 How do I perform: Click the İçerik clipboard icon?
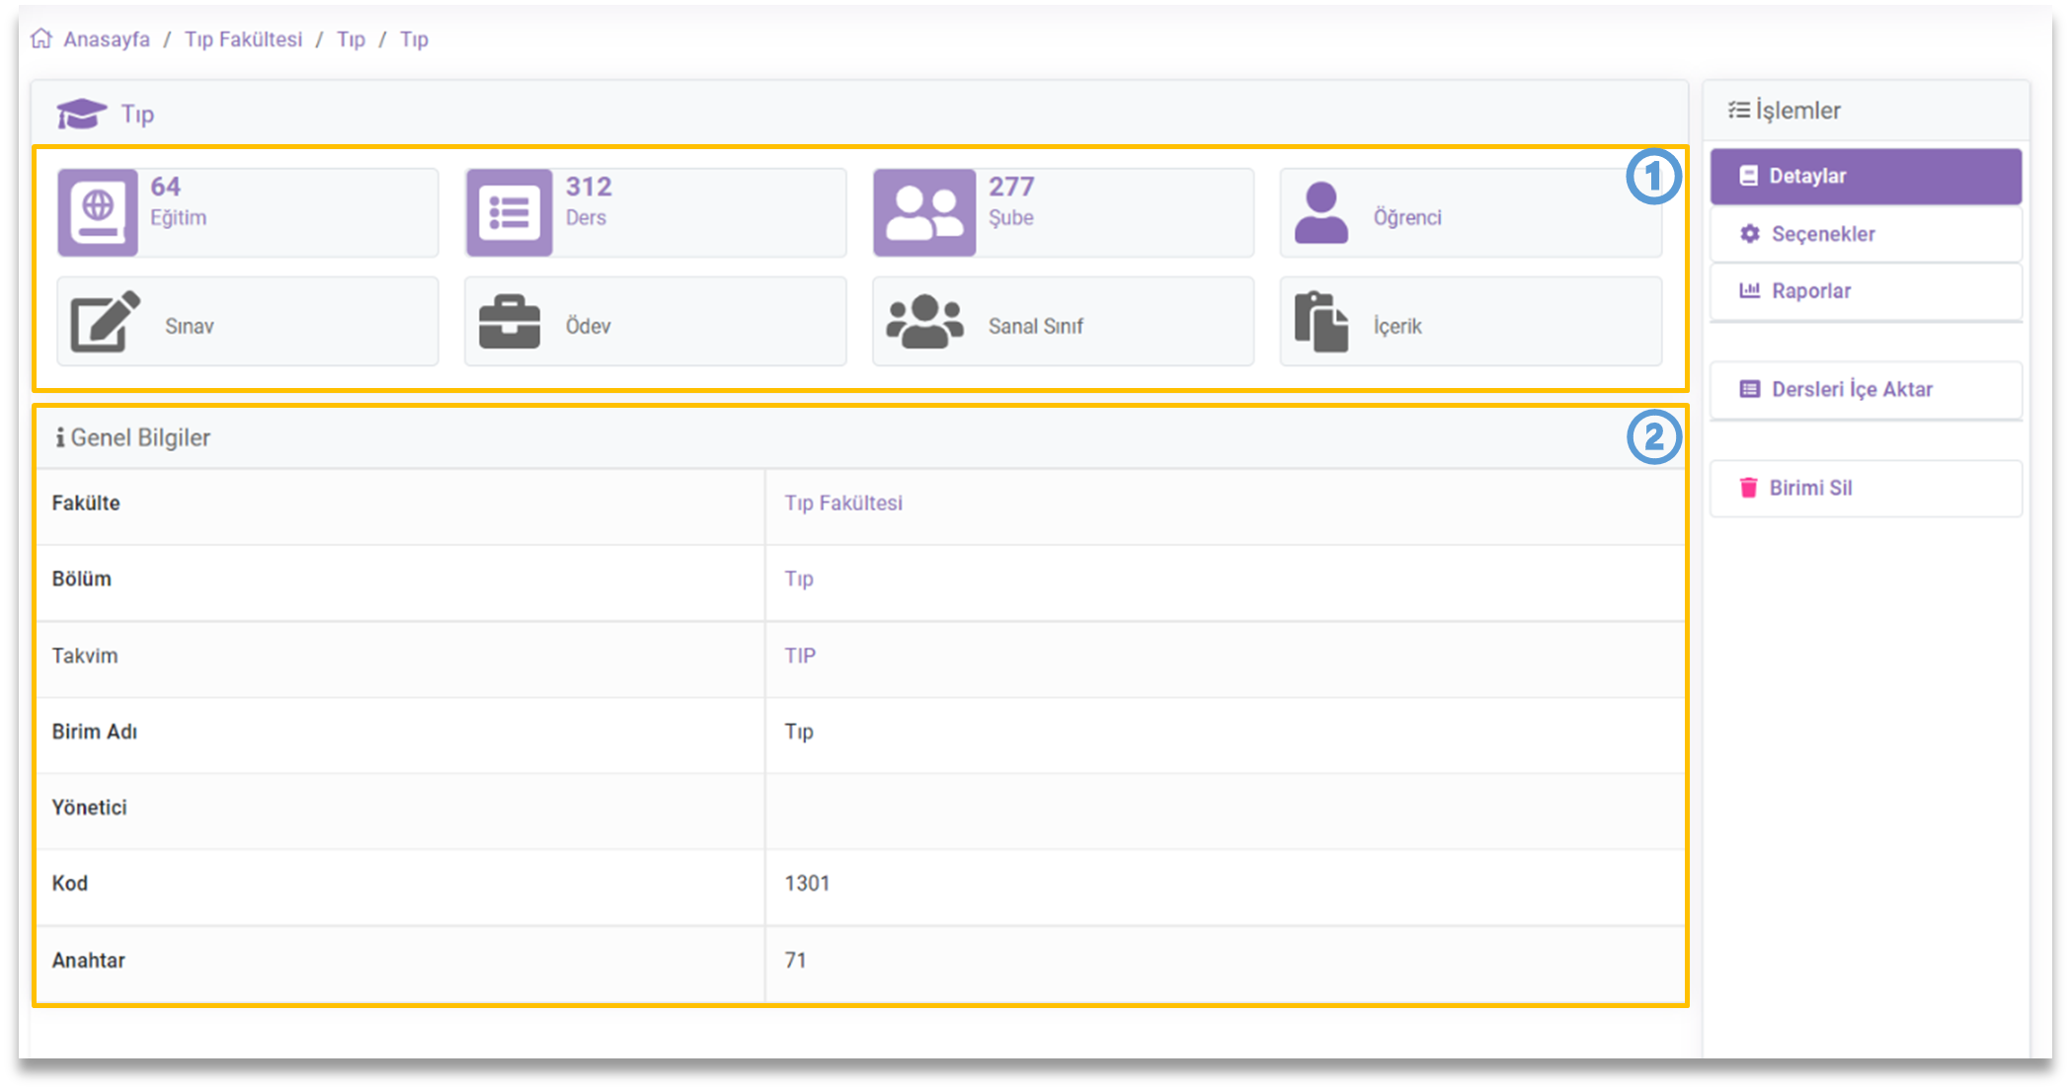tap(1321, 322)
